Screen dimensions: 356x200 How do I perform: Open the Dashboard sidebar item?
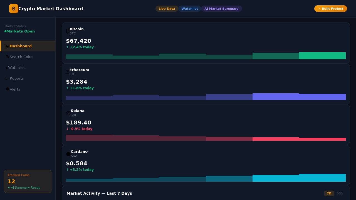[28, 46]
